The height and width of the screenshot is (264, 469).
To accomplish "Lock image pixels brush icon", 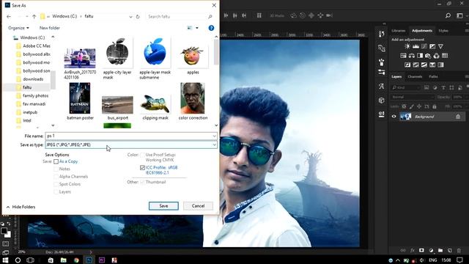I will click(412, 106).
